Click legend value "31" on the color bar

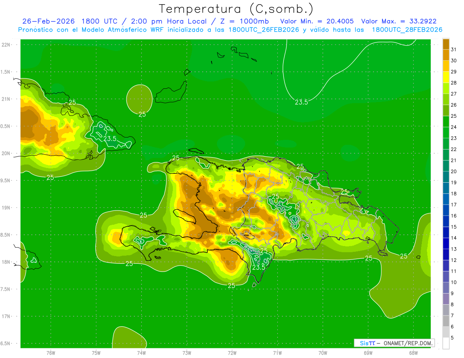tap(454, 49)
